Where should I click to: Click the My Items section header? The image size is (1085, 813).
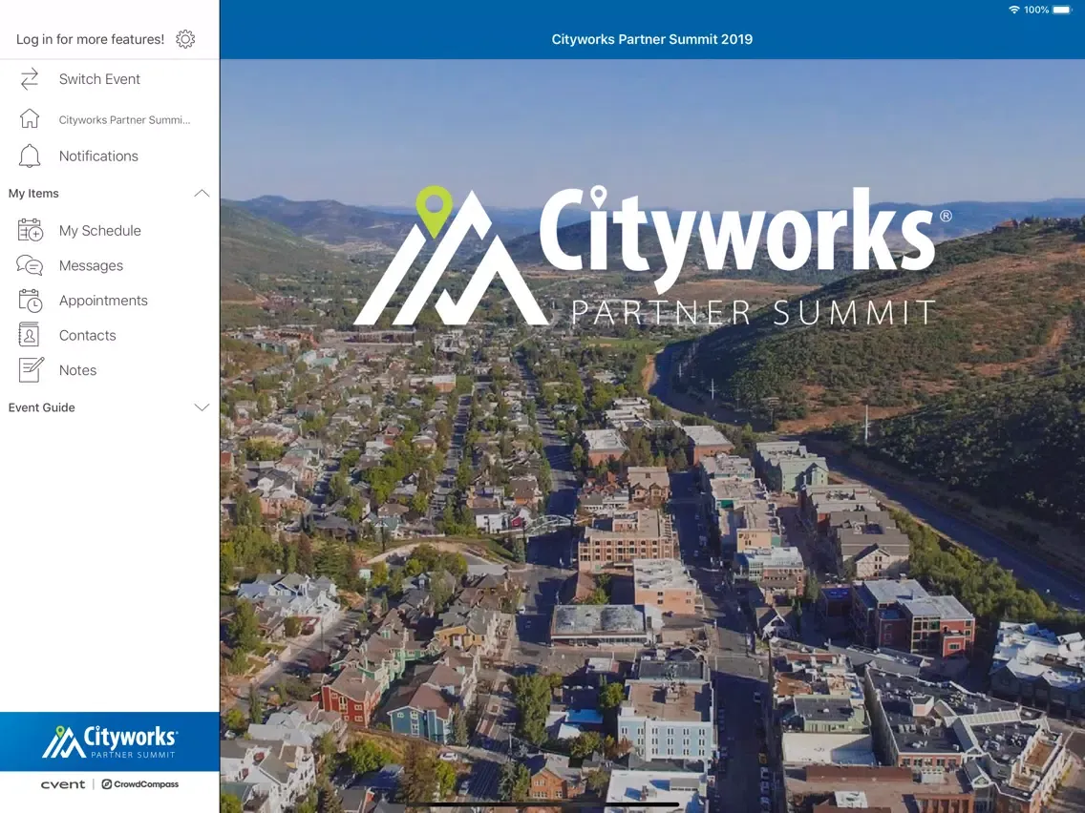[x=110, y=194]
